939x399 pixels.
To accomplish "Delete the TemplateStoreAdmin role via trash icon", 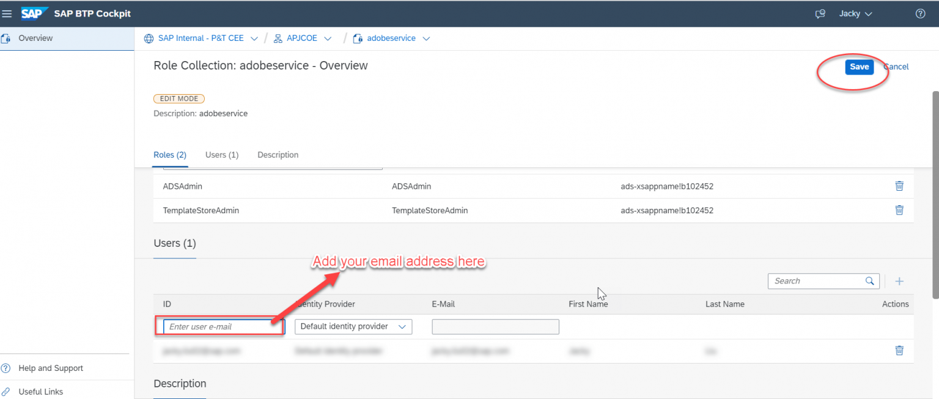I will pyautogui.click(x=899, y=210).
